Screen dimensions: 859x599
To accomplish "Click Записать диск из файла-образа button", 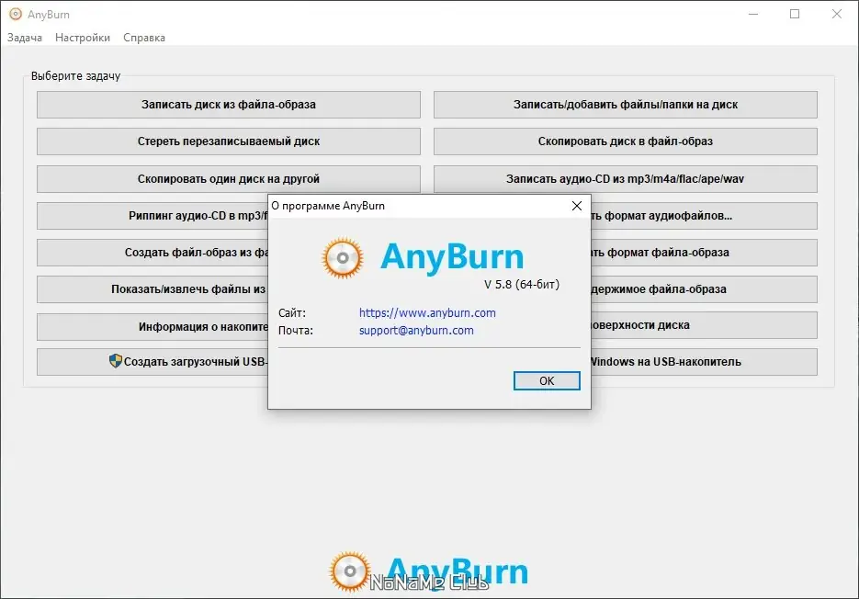I will (x=229, y=105).
